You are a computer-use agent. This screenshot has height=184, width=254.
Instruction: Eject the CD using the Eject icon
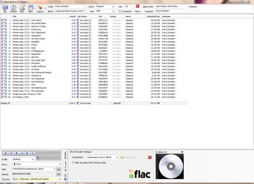22,8
